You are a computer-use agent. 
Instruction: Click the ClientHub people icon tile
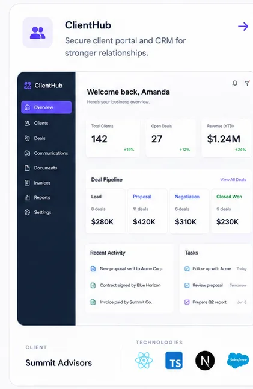(38, 33)
